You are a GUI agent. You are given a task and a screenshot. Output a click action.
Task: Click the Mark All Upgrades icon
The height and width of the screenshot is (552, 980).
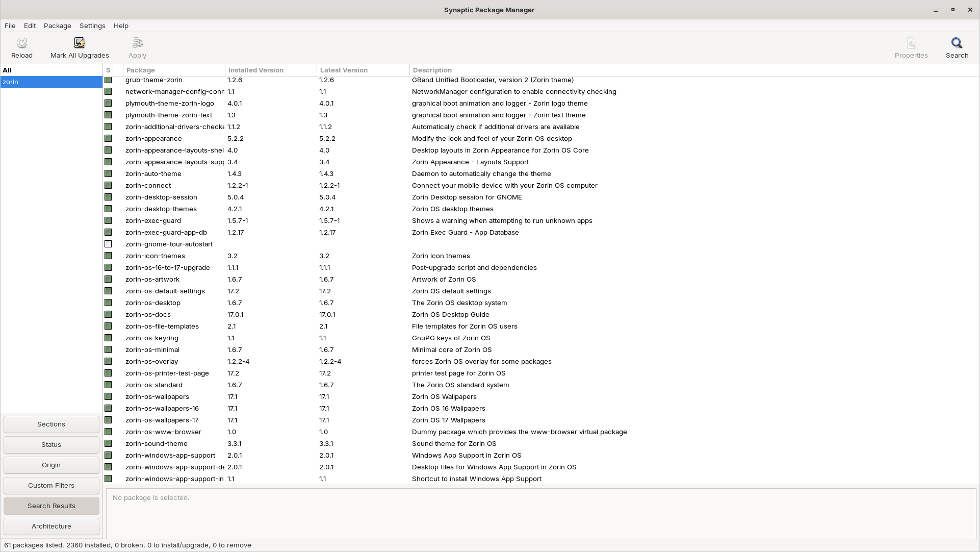point(80,43)
